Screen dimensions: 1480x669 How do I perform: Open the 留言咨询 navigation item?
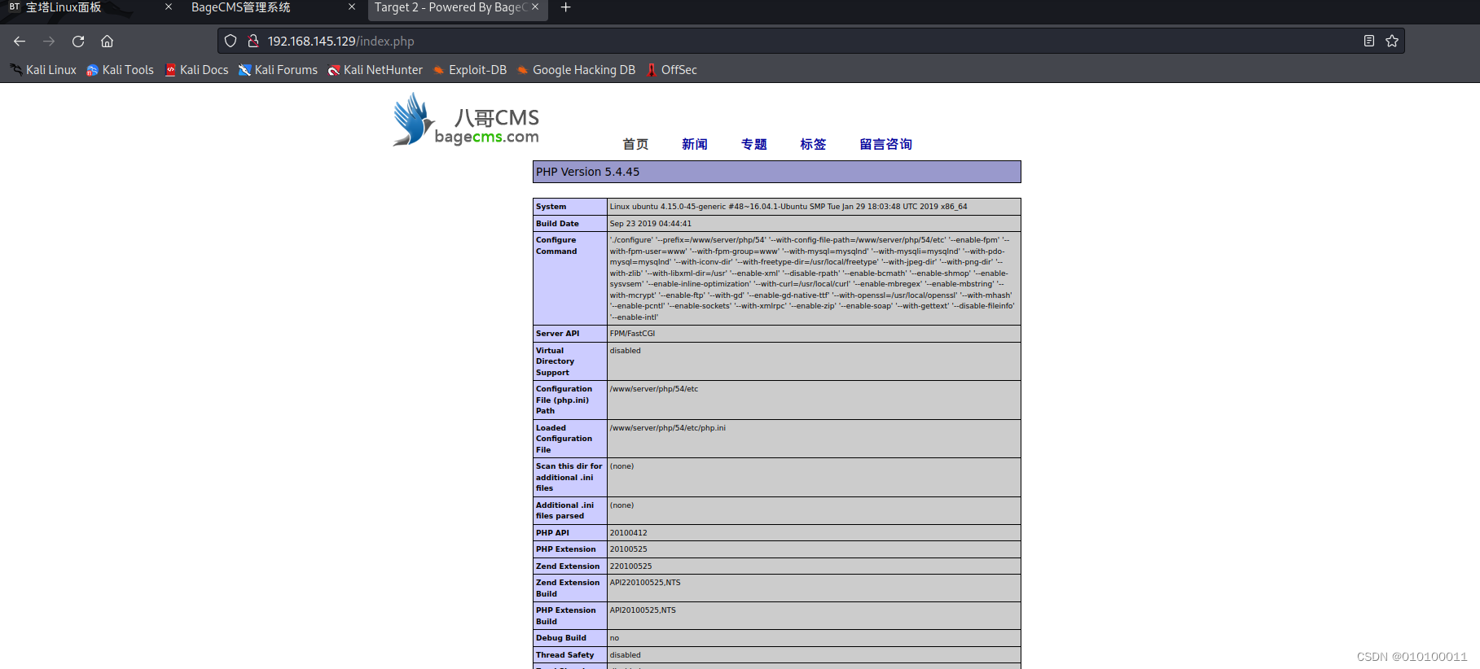pos(886,144)
